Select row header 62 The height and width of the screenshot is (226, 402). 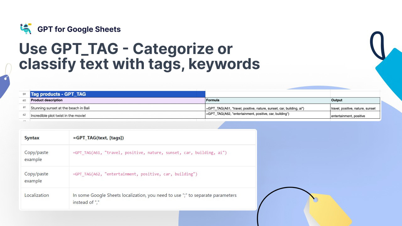[24, 115]
